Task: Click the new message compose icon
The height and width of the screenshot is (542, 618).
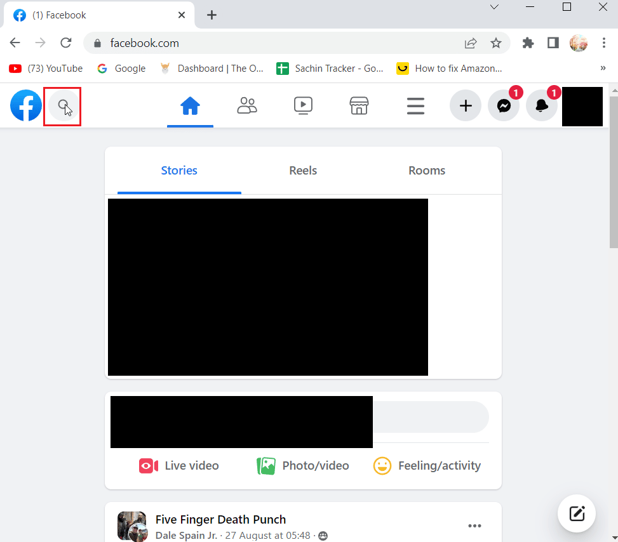Action: 577,513
